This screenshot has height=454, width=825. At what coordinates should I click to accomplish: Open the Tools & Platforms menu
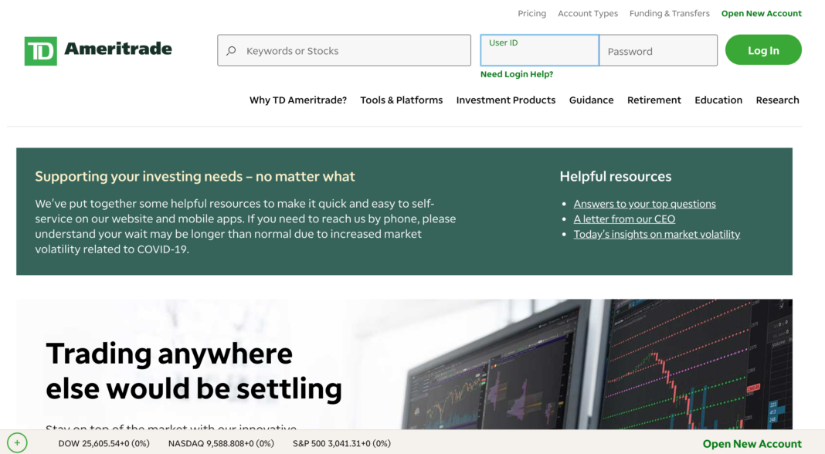(401, 100)
